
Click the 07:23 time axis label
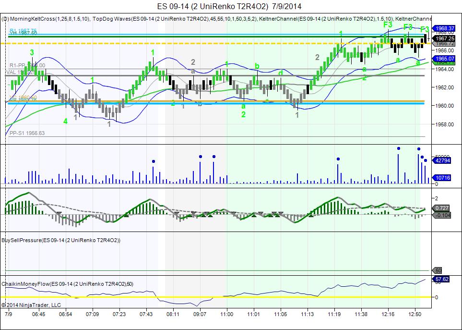point(119,314)
